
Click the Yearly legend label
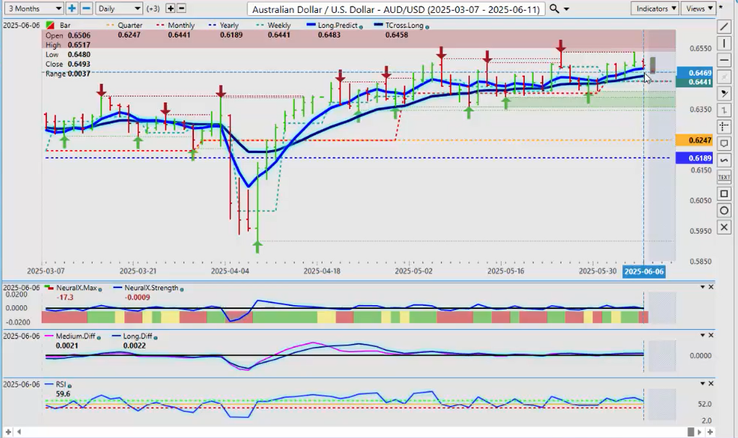pos(229,25)
